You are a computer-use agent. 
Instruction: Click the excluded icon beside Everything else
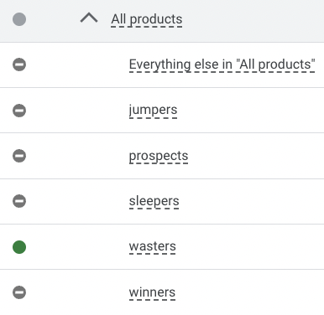coord(19,65)
